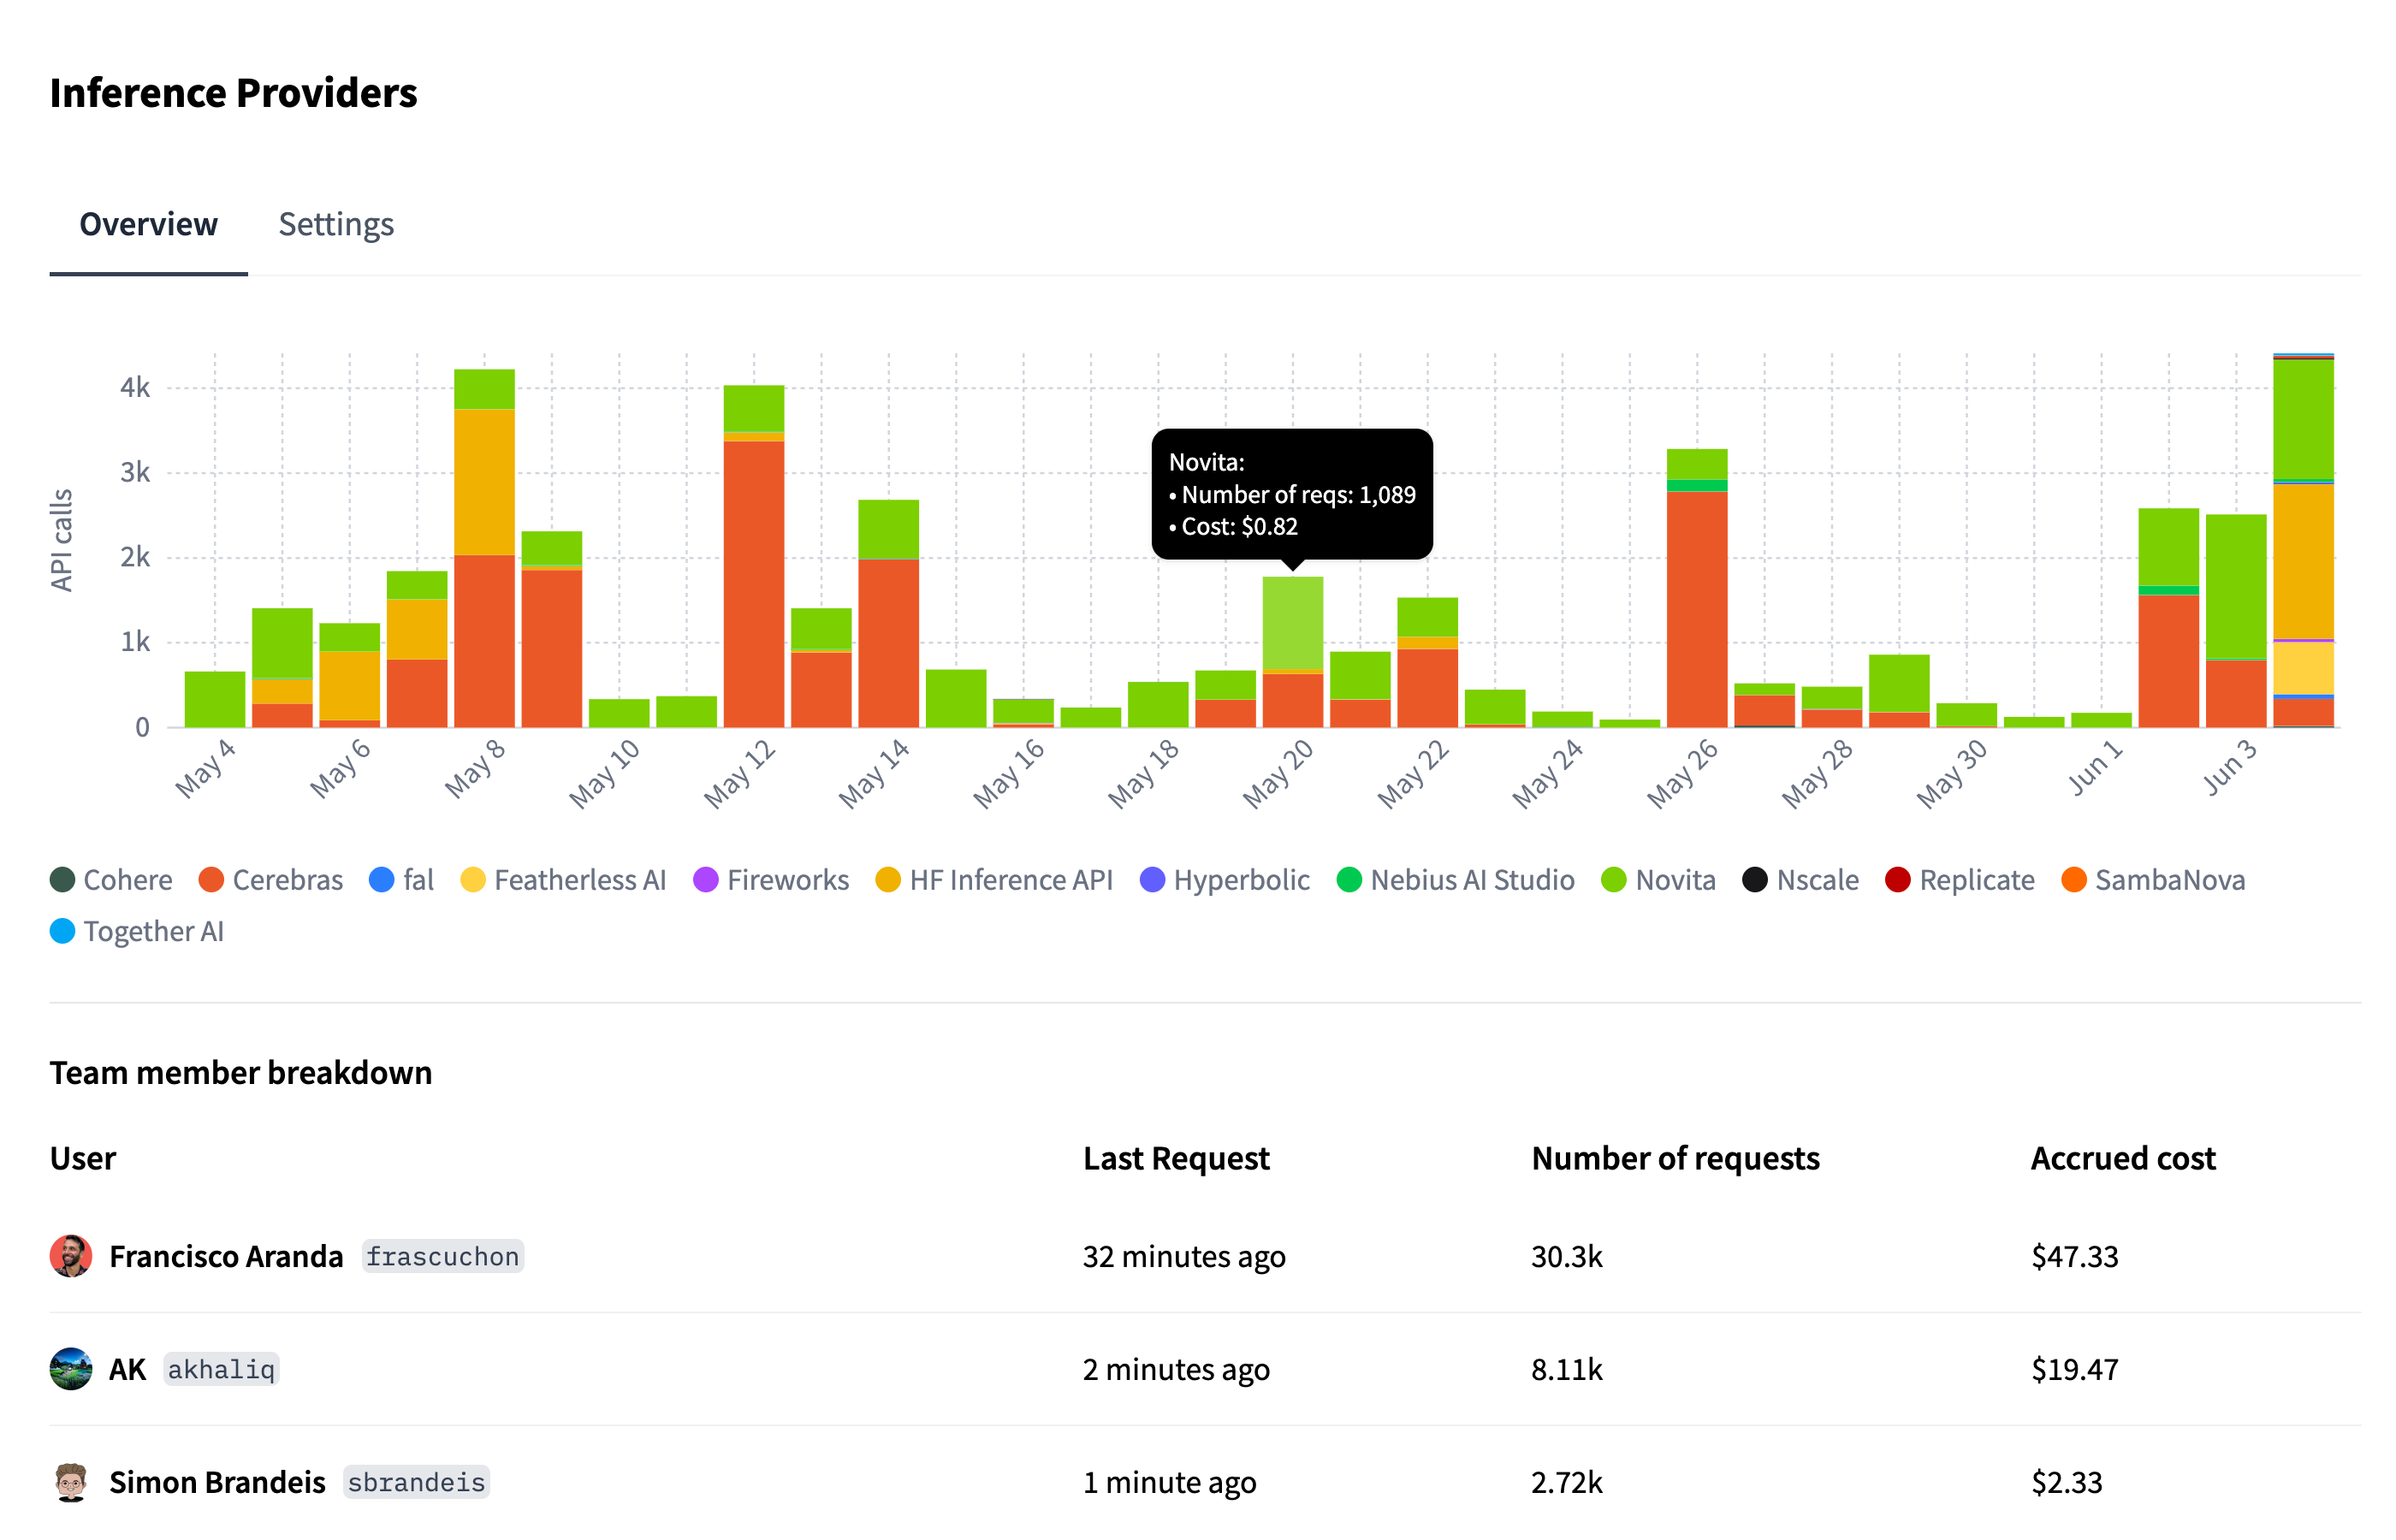Click the sbrandeis username tag
This screenshot has width=2396, height=1540.
point(416,1482)
